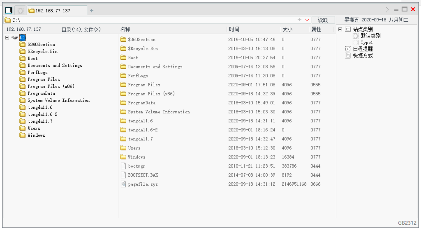Click the pagefile.sys file icon
This screenshot has height=230, width=421.
click(x=123, y=184)
